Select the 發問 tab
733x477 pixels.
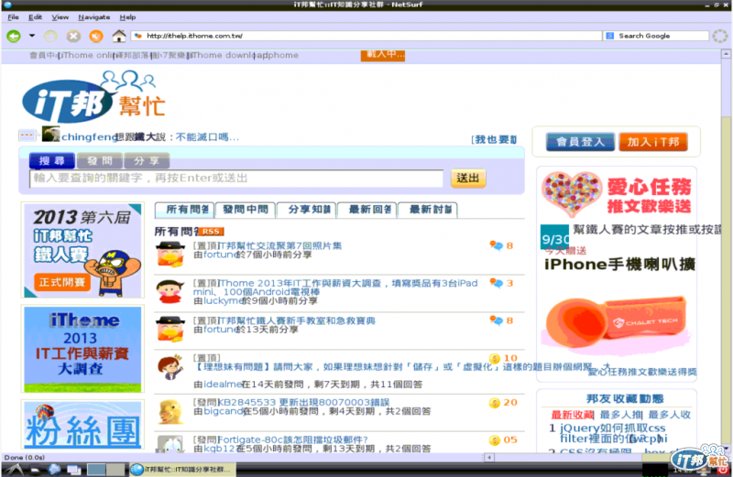pos(100,161)
